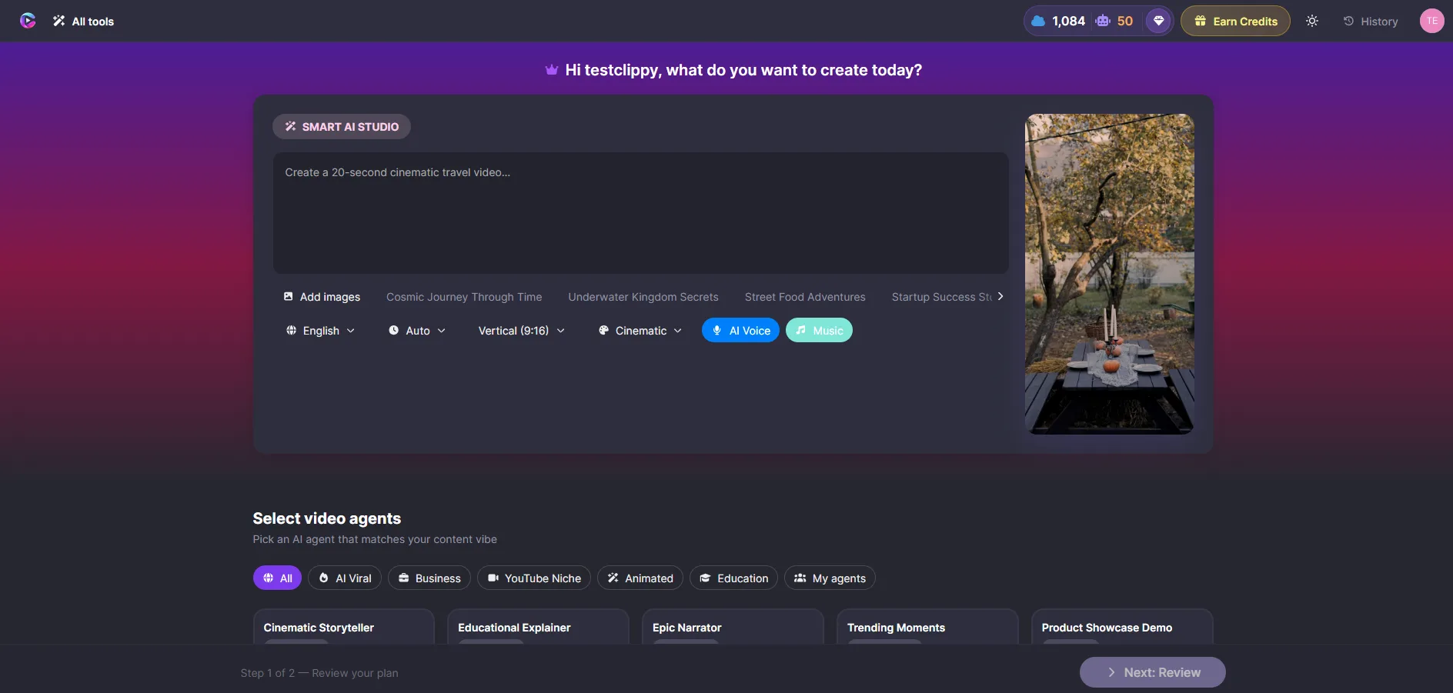Open the English language dropdown
1453x693 pixels.
320,330
